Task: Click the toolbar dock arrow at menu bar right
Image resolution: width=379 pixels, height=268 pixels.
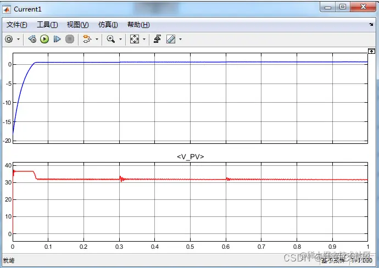Action: [x=371, y=24]
